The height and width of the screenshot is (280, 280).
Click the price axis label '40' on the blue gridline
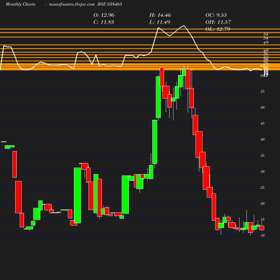(262, 139)
